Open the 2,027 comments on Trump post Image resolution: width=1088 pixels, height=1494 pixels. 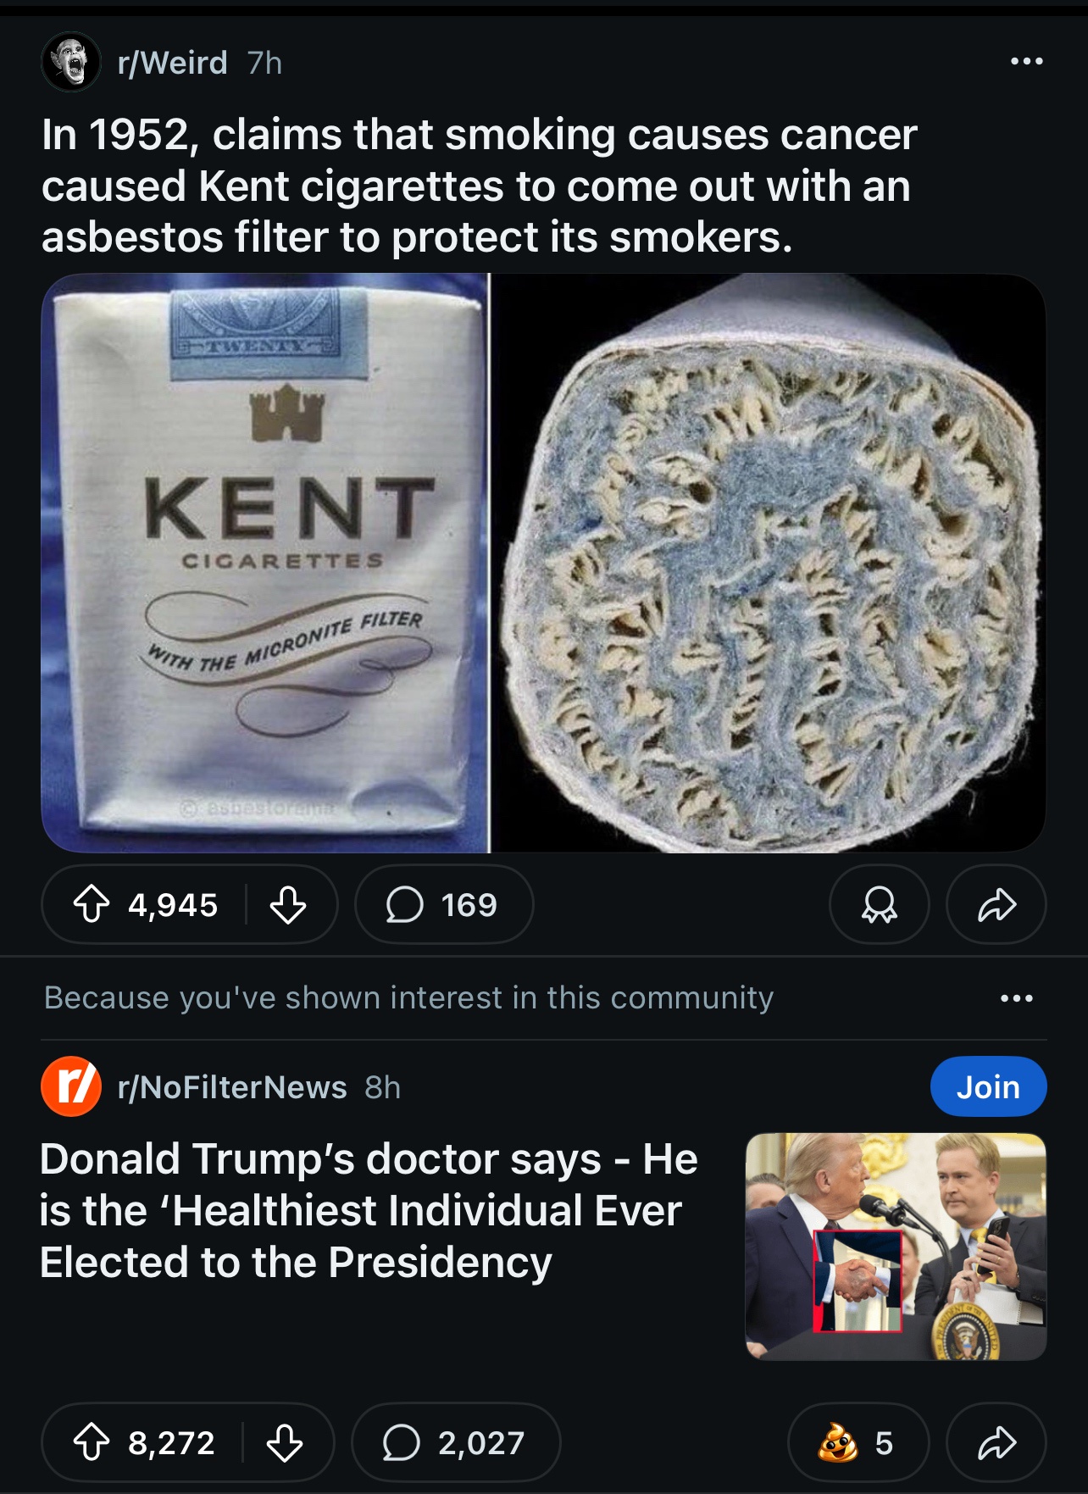tap(455, 1442)
